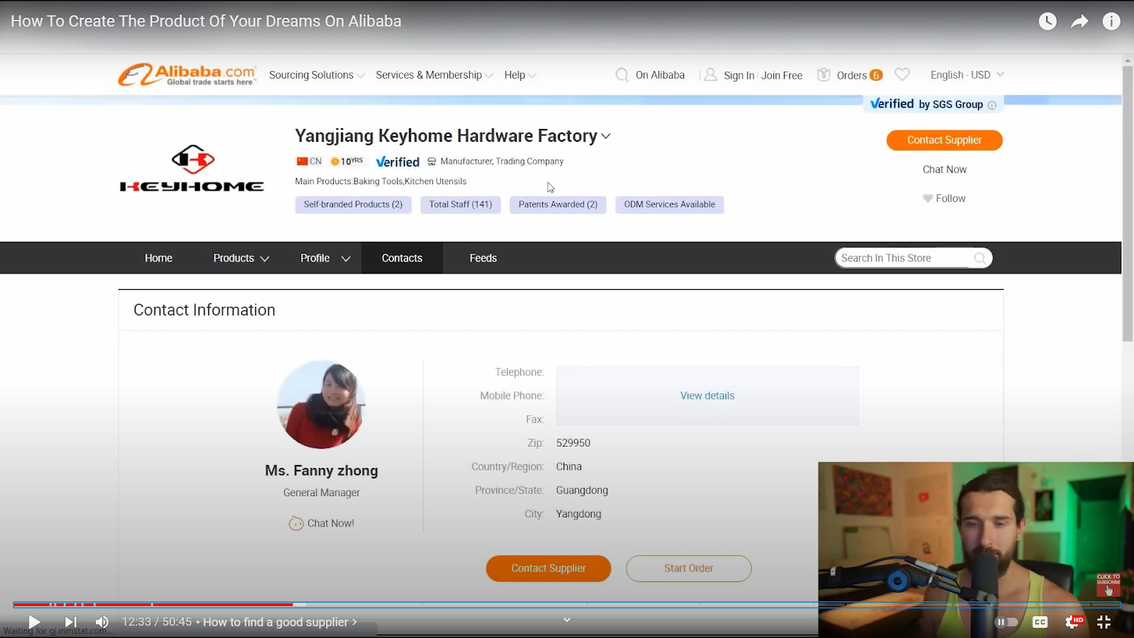Click the Verified badge next to 10 YRS
Viewport: 1134px width, 638px height.
[398, 162]
